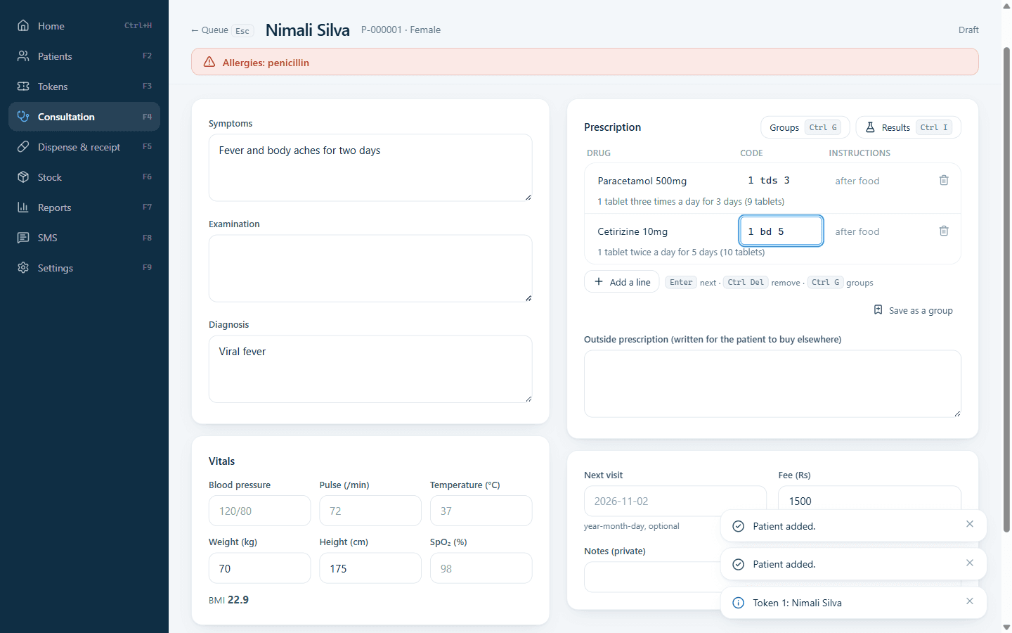Image resolution: width=1012 pixels, height=633 pixels.
Task: Navigate to Reports in sidebar
Action: click(x=84, y=207)
